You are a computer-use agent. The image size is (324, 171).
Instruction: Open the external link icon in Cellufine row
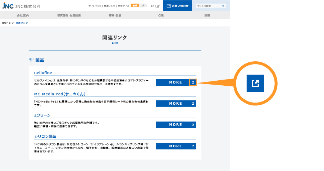[x=193, y=82]
